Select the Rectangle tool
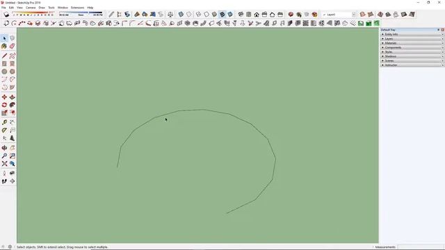The width and height of the screenshot is (445, 250). (x=4, y=64)
